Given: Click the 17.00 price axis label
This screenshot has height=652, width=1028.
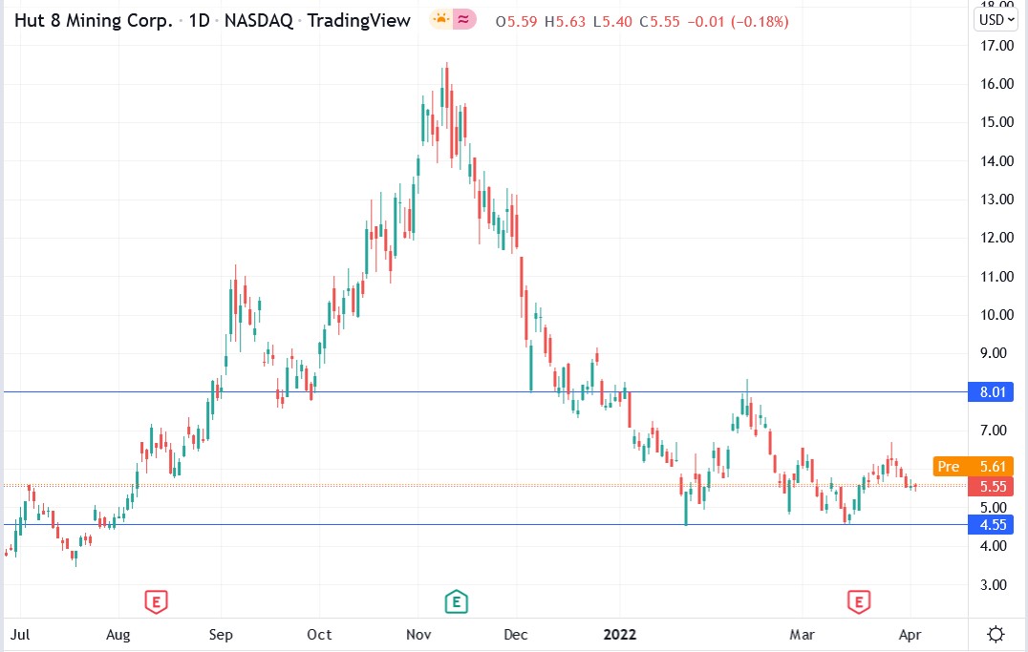Looking at the screenshot, I should click(x=996, y=46).
